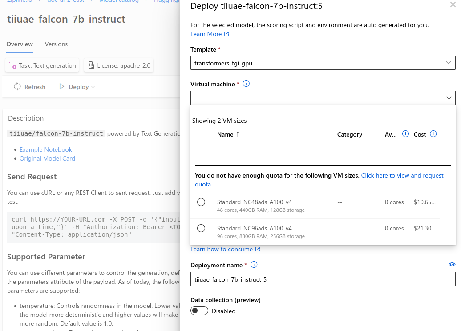
Task: Open Learn how to consume link
Action: tap(222, 249)
